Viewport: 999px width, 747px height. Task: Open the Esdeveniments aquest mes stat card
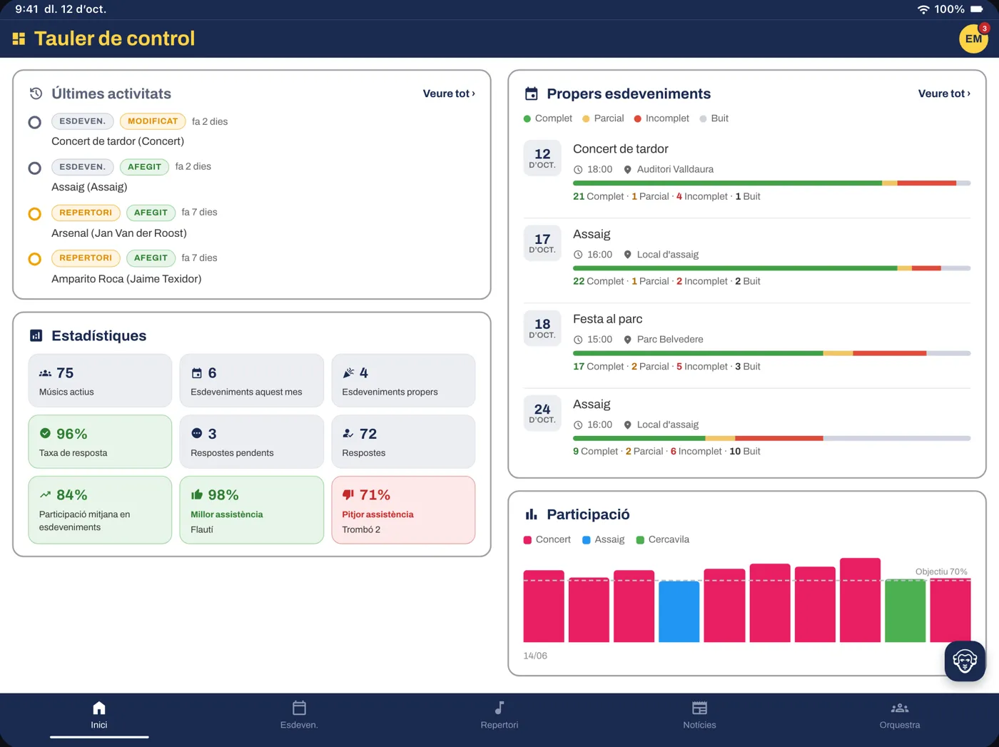pos(252,381)
